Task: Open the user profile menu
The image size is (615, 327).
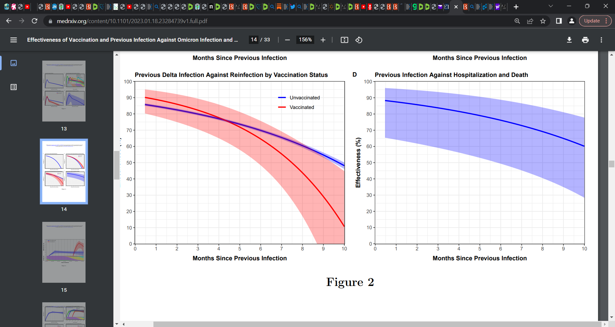Action: pyautogui.click(x=571, y=21)
